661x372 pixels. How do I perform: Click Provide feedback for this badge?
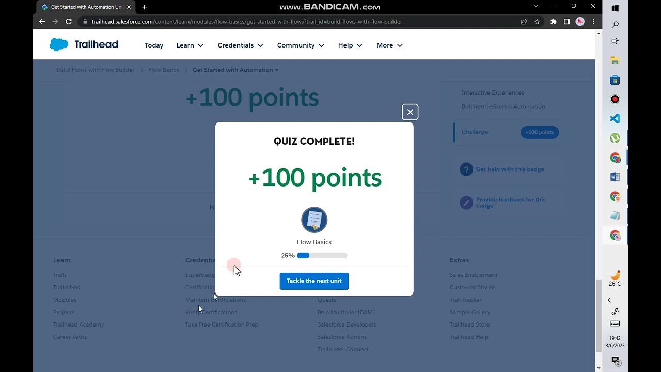tap(511, 203)
